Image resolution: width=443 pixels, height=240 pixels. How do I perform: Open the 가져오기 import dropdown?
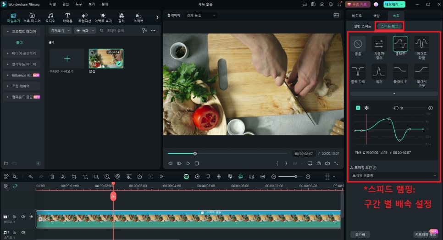(60, 30)
